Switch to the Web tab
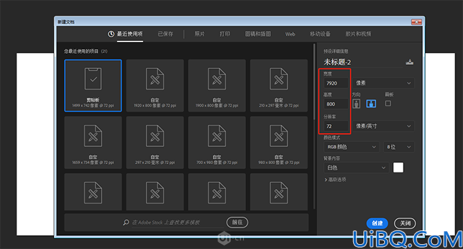Viewport: 463px width, 249px height. click(x=290, y=34)
